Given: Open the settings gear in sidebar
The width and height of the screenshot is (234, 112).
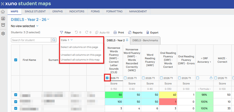Looking at the screenshot, I should coord(3,34).
